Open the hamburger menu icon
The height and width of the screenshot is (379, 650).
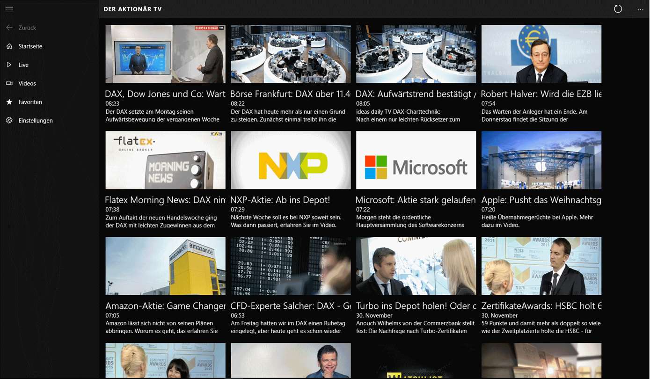coord(9,9)
